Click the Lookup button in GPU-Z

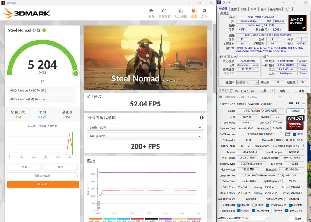click(x=295, y=111)
